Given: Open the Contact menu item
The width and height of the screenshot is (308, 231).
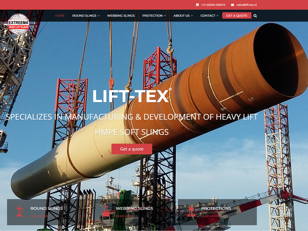Looking at the screenshot, I should coord(208,16).
